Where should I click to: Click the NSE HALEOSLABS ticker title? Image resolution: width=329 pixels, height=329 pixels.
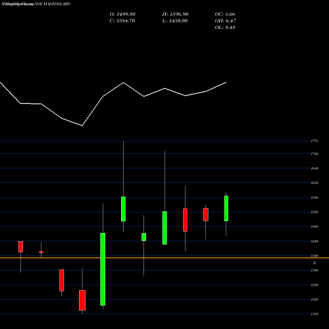click(x=52, y=4)
